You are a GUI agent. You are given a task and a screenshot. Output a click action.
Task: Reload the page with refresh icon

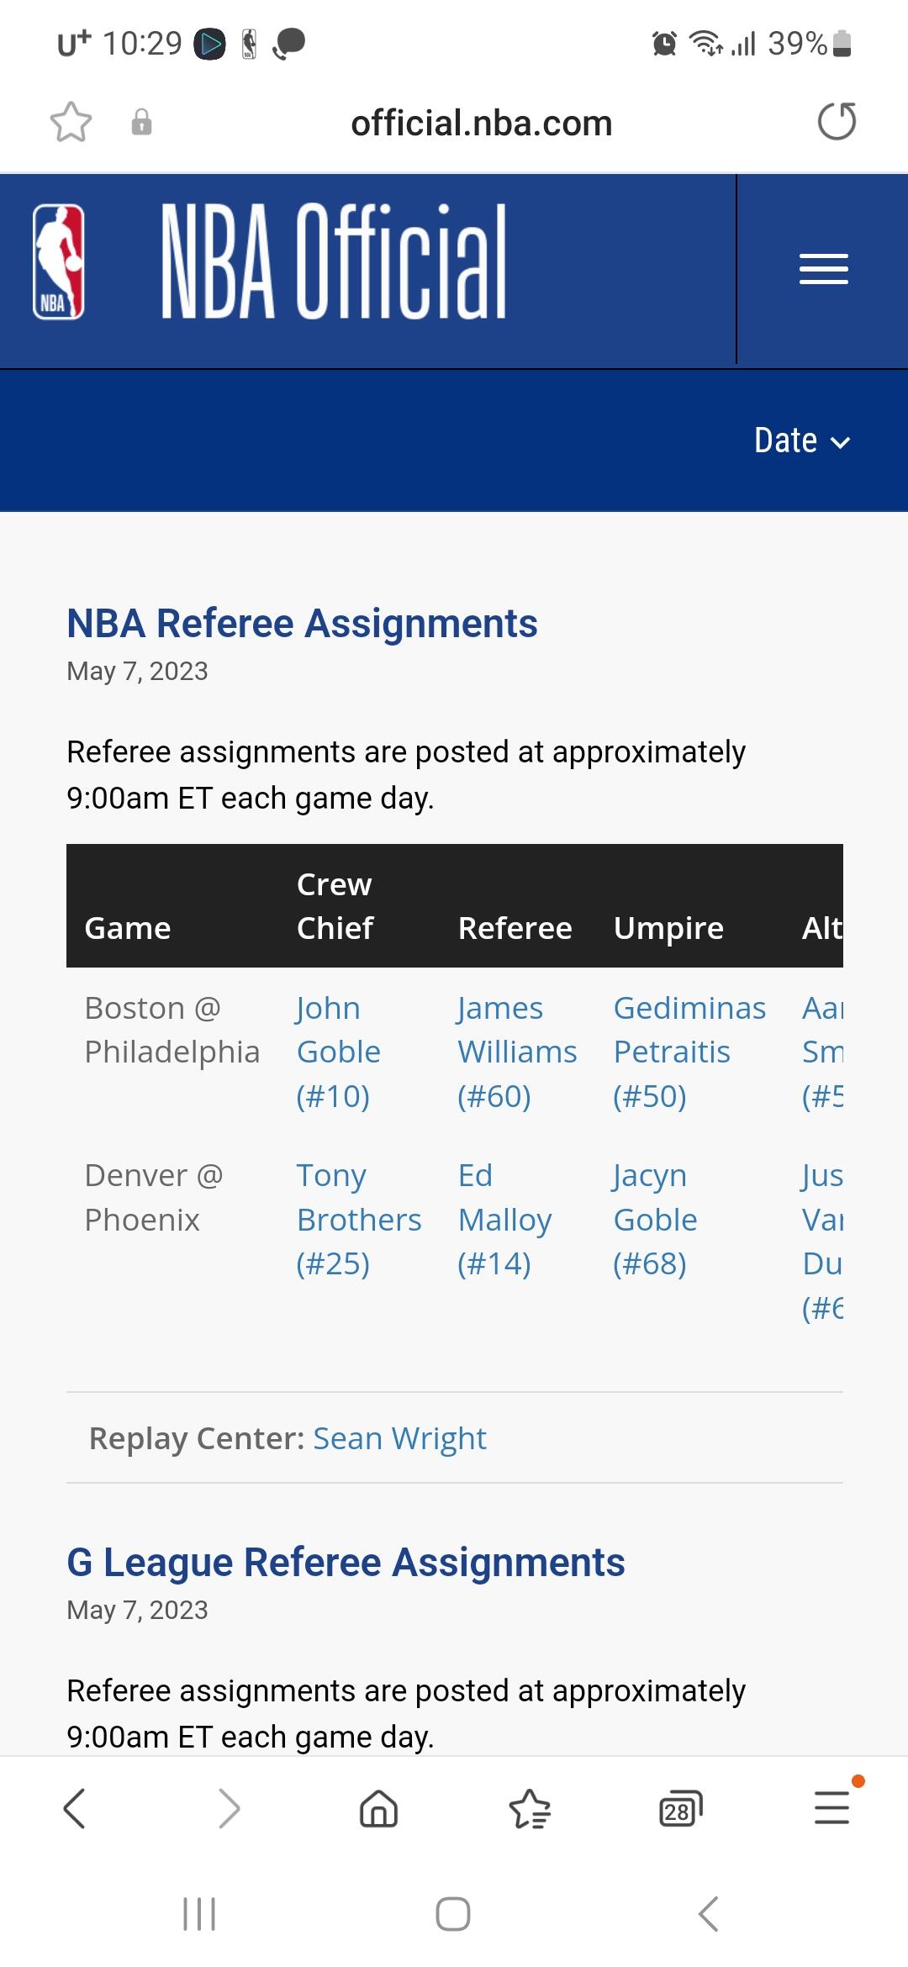click(x=837, y=122)
